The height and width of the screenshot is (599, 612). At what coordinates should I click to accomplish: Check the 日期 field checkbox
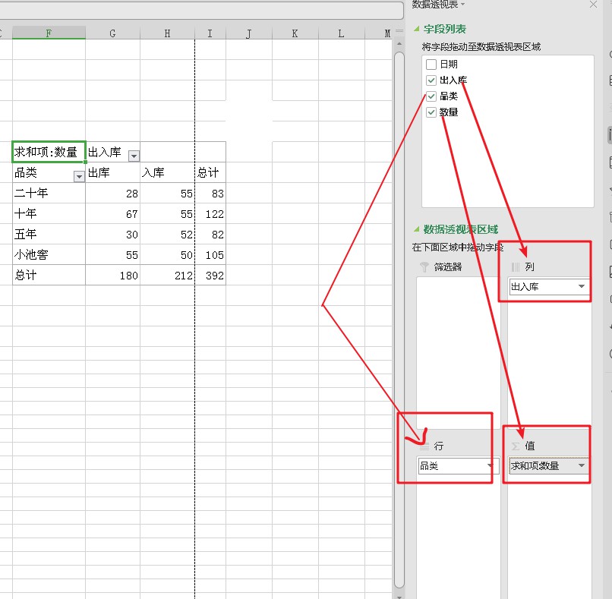click(431, 64)
